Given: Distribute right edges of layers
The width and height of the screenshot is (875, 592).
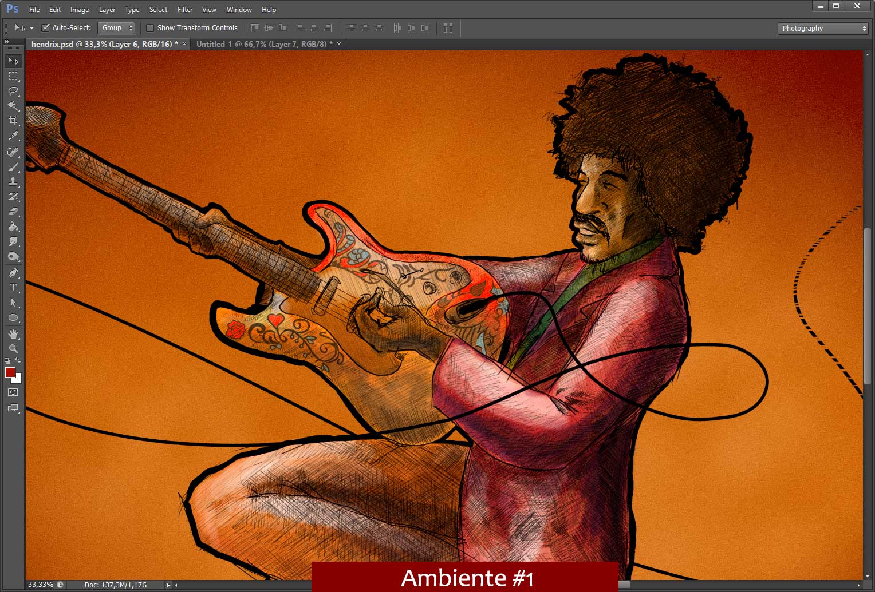Looking at the screenshot, I should click(425, 28).
